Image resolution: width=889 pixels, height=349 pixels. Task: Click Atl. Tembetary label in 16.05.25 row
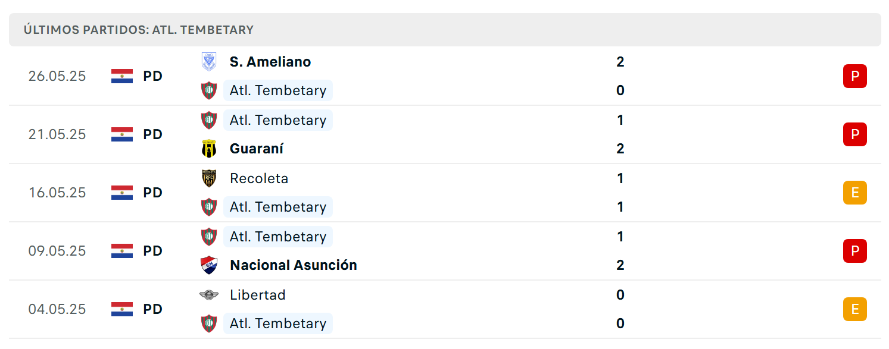[278, 207]
